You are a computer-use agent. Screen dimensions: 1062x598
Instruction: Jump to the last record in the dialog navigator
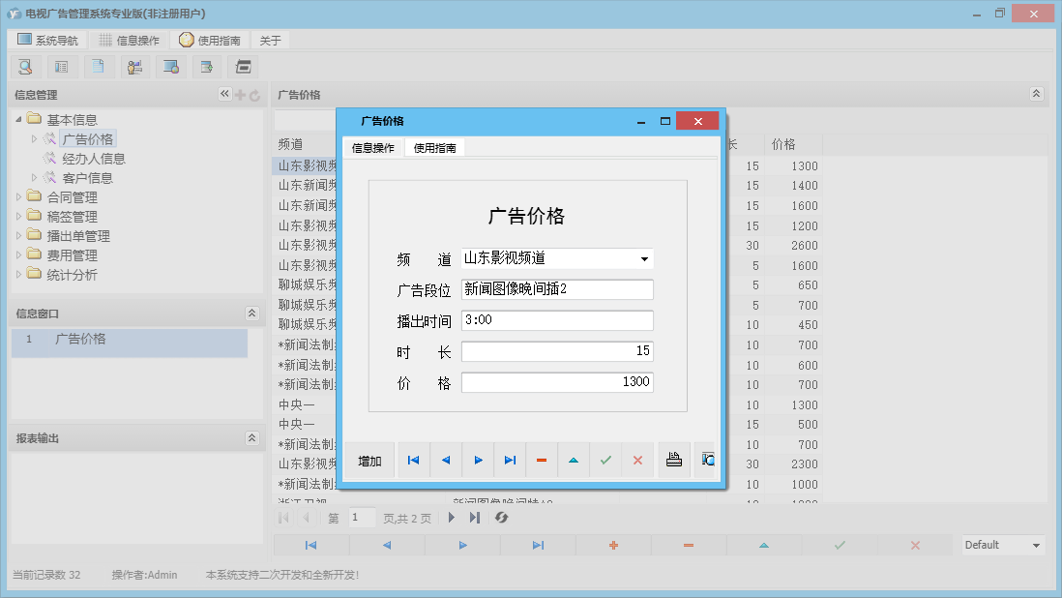[510, 460]
